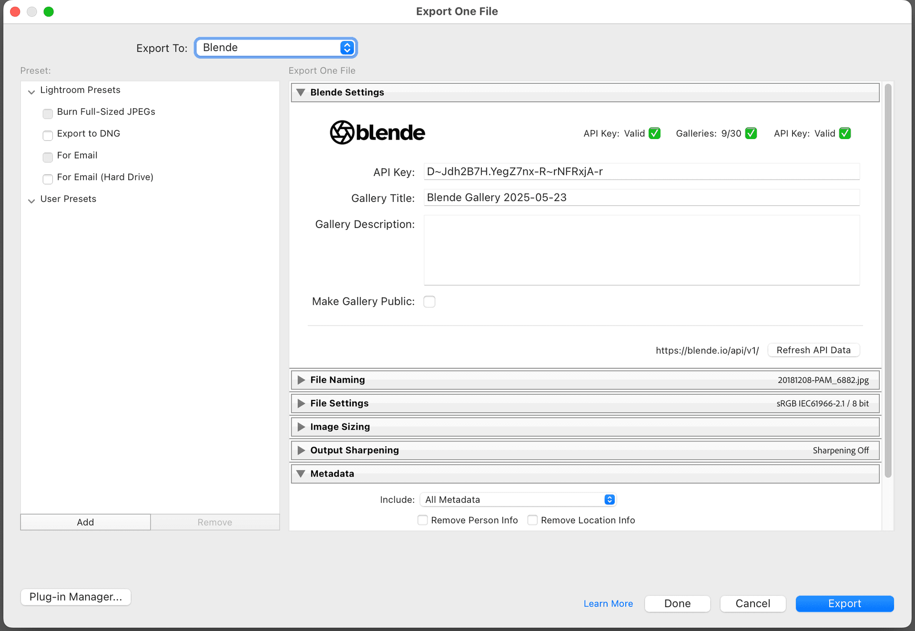This screenshot has width=915, height=631.
Task: Click inside the Gallery Description field
Action: tap(641, 250)
